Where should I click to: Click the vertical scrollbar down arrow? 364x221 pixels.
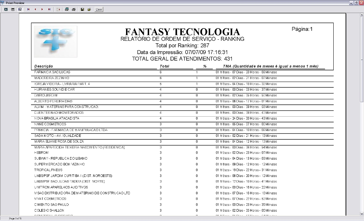click(x=362, y=214)
